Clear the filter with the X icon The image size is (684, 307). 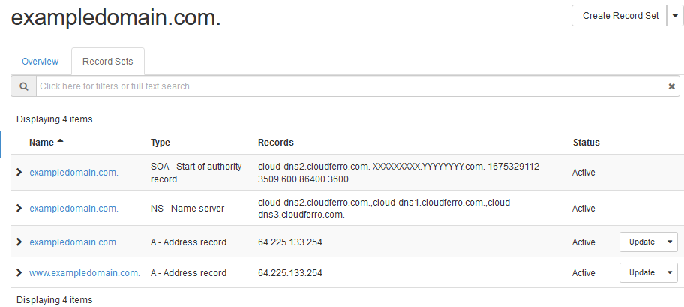tap(671, 86)
